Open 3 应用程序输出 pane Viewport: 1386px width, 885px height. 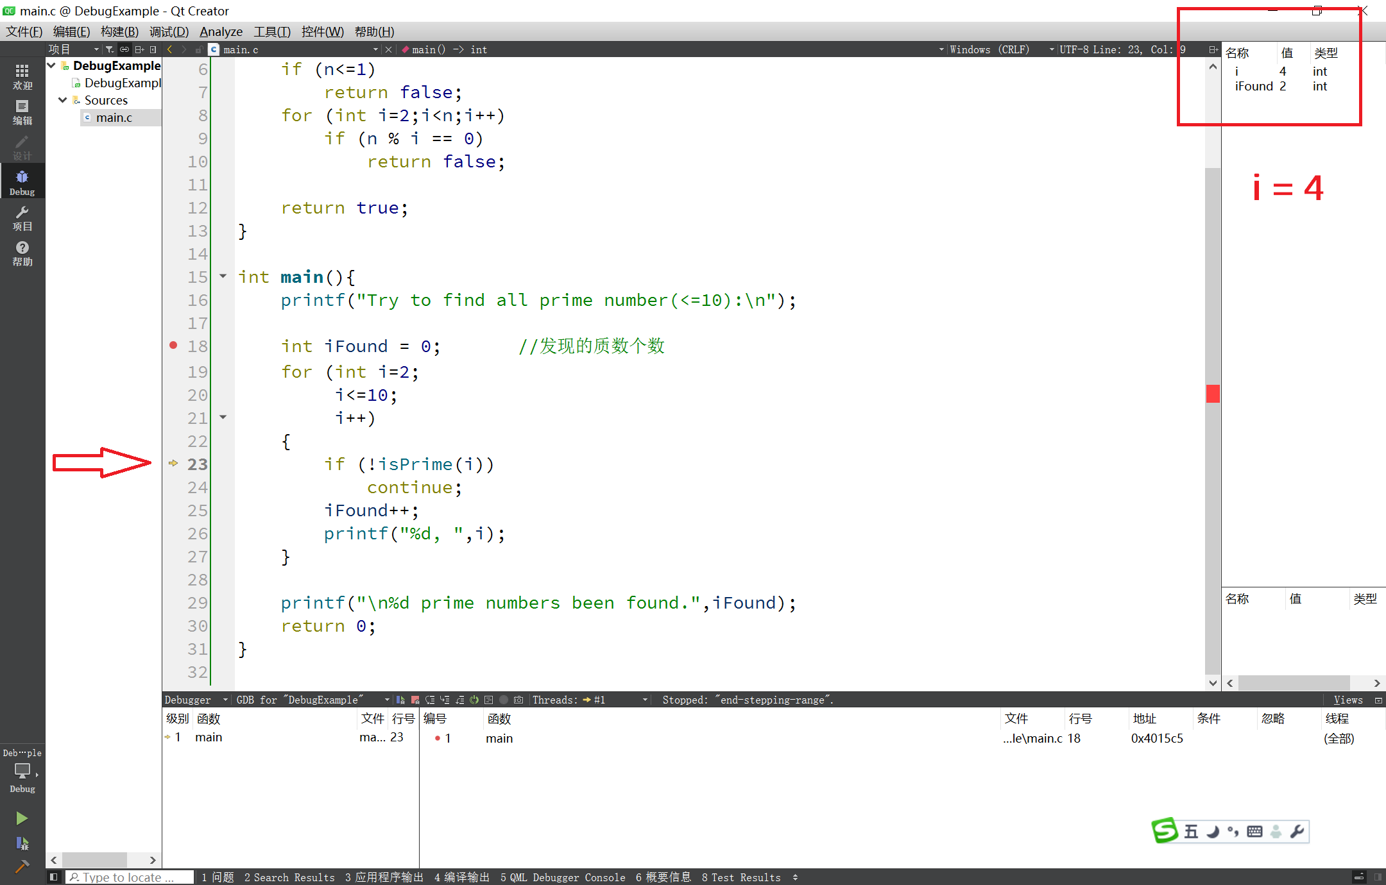tap(384, 877)
